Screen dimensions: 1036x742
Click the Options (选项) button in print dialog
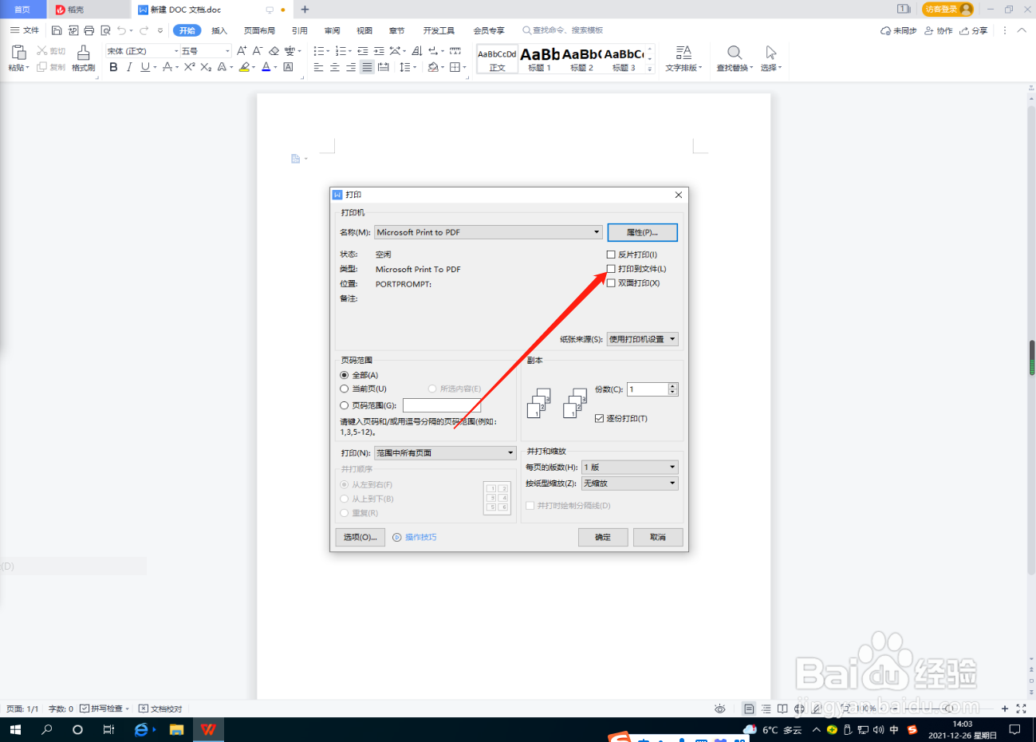pyautogui.click(x=360, y=537)
